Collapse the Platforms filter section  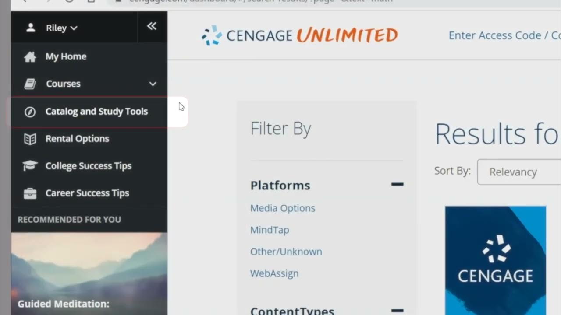point(397,184)
